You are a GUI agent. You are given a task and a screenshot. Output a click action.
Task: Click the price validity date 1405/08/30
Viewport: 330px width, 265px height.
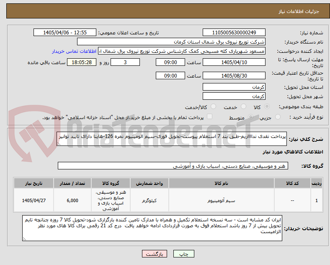point(234,75)
